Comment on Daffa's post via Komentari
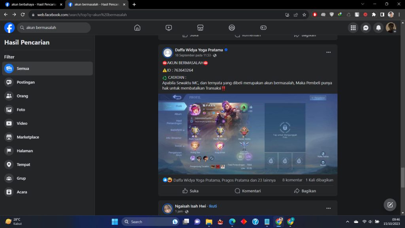The width and height of the screenshot is (405, 228). point(248,191)
